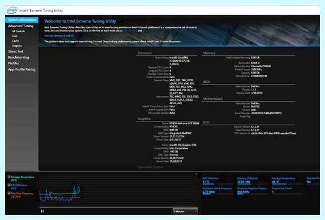Click the Intel logo in title bar
The height and width of the screenshot is (220, 325).
pos(12,10)
